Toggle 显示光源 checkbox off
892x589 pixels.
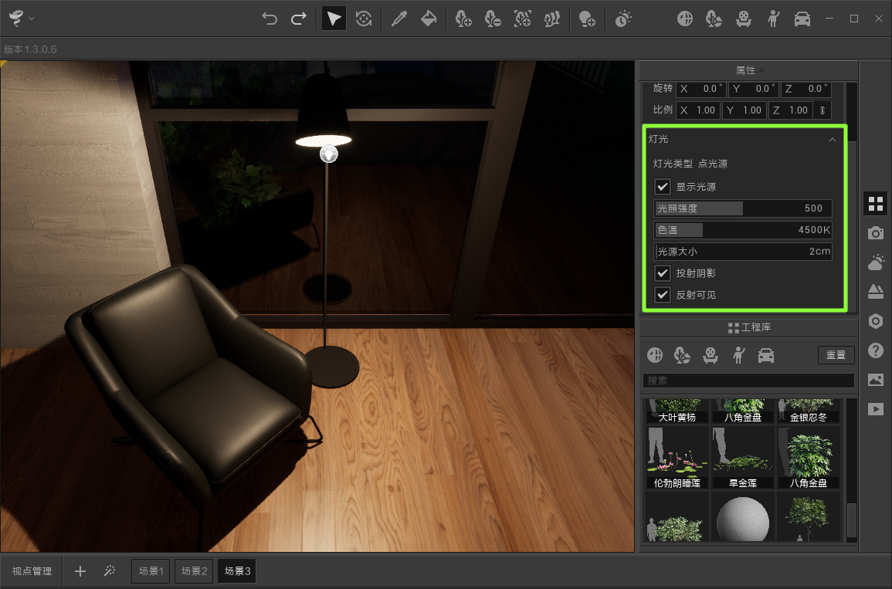click(662, 186)
